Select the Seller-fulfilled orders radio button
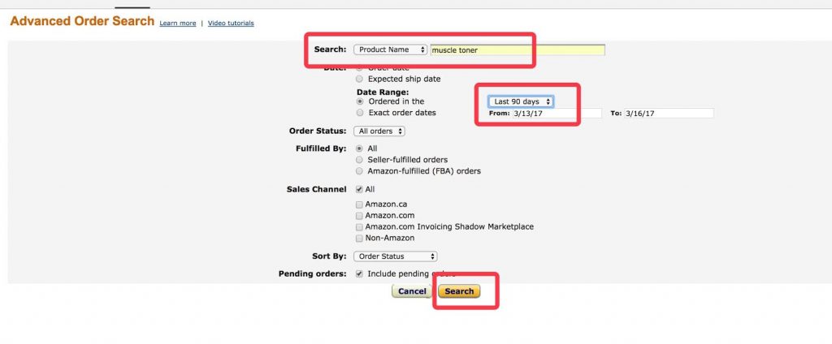 (x=360, y=160)
